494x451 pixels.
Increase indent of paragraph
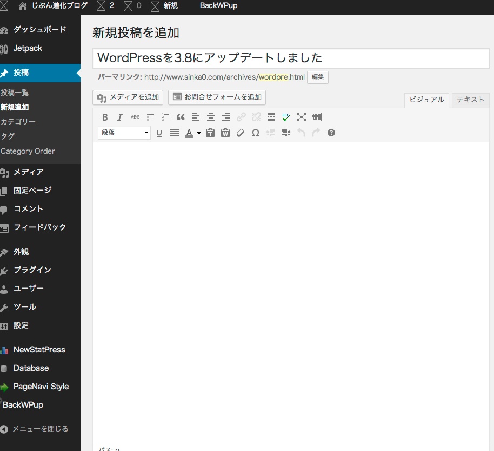click(x=286, y=133)
